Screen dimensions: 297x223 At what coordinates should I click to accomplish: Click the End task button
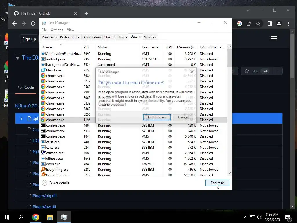tap(217, 183)
